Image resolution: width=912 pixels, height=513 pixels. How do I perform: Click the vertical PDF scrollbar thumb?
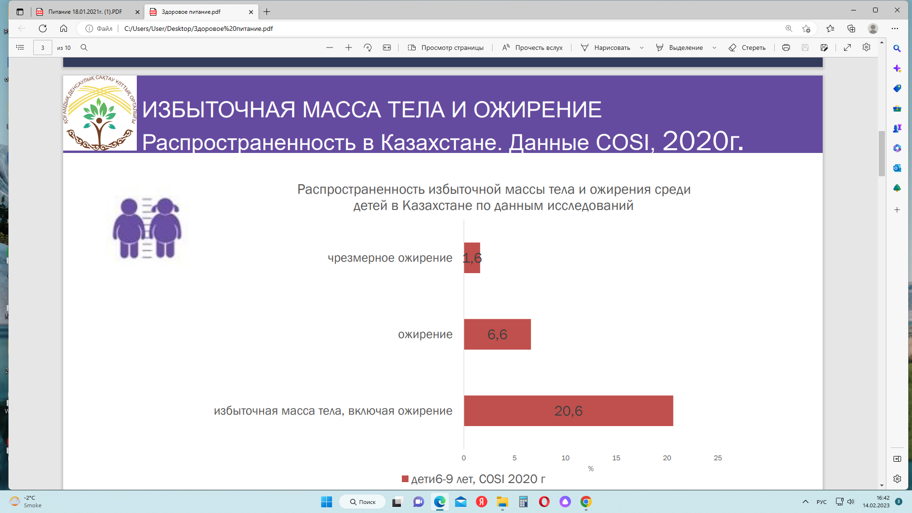coord(882,153)
